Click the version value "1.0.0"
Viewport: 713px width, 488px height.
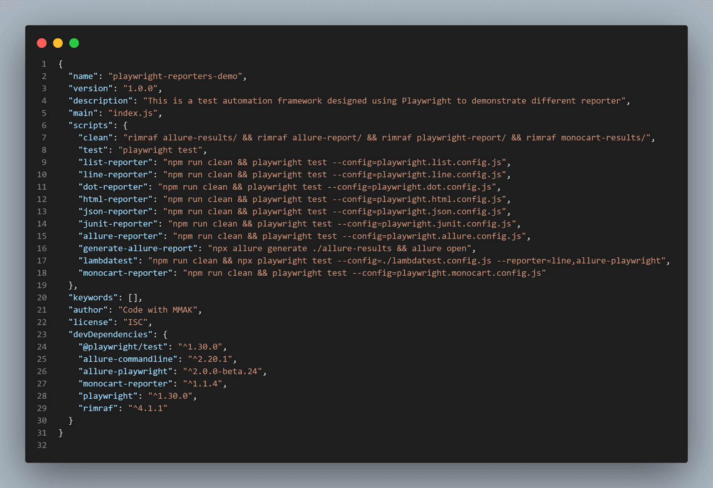(140, 88)
